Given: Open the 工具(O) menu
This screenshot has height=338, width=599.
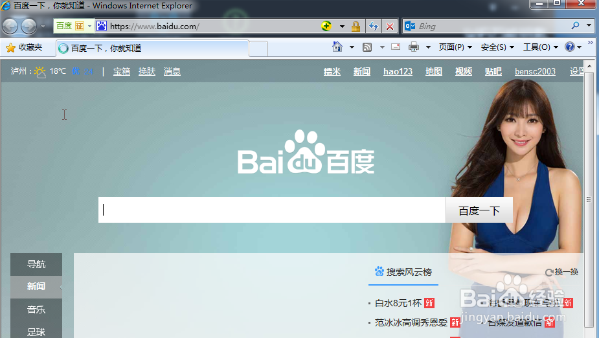Looking at the screenshot, I should point(540,47).
